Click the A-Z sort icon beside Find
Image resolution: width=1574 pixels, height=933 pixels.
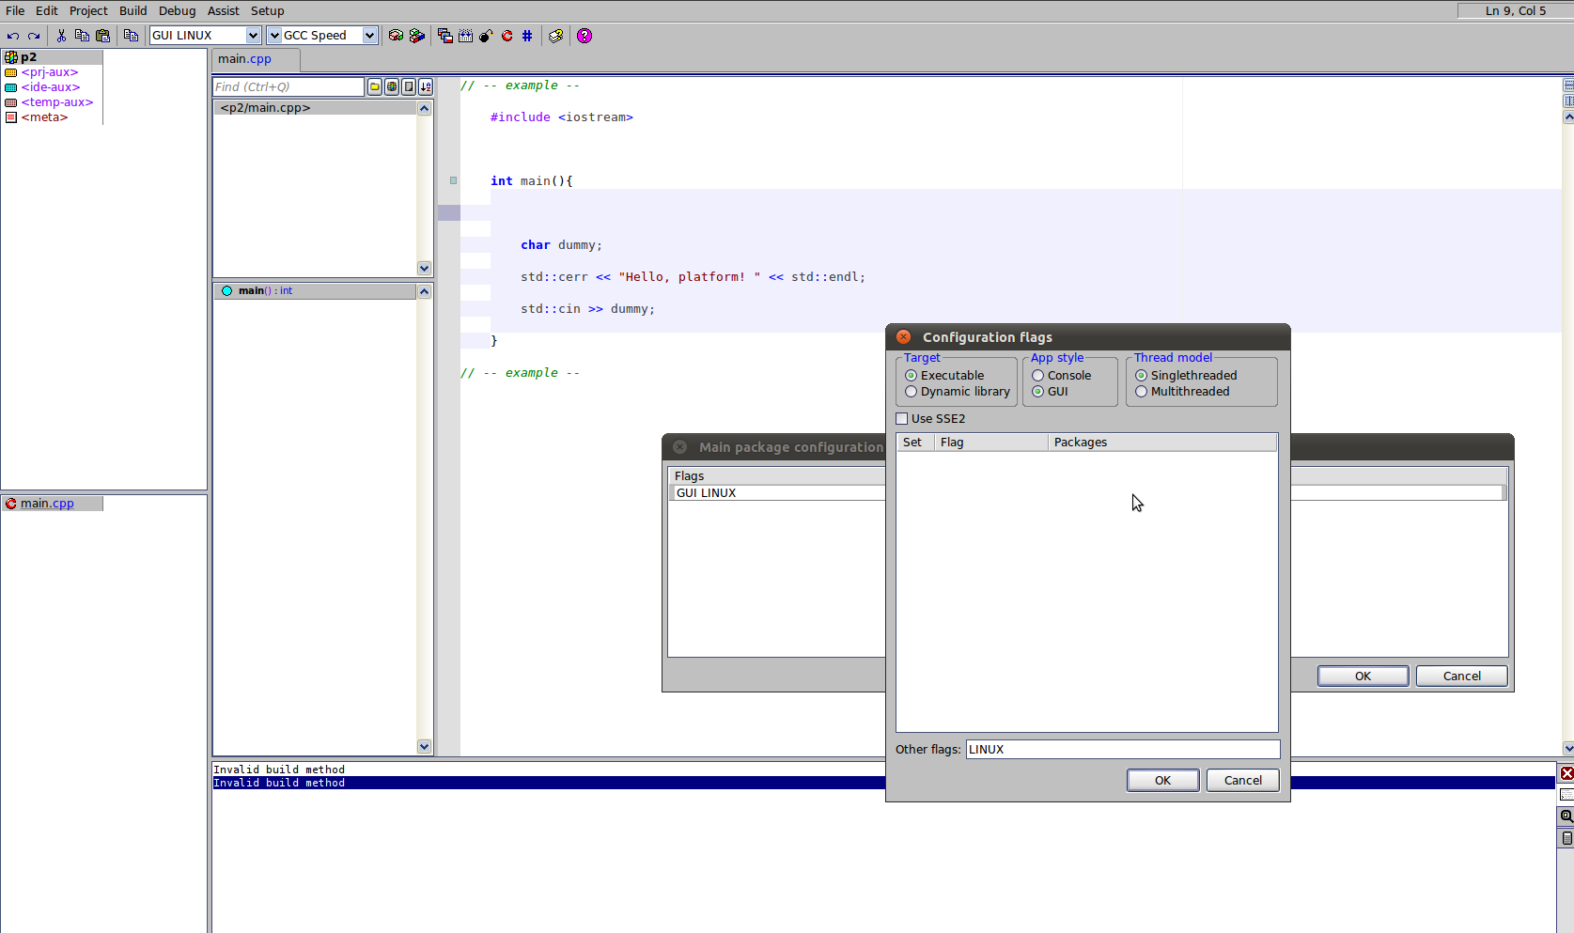click(x=426, y=86)
